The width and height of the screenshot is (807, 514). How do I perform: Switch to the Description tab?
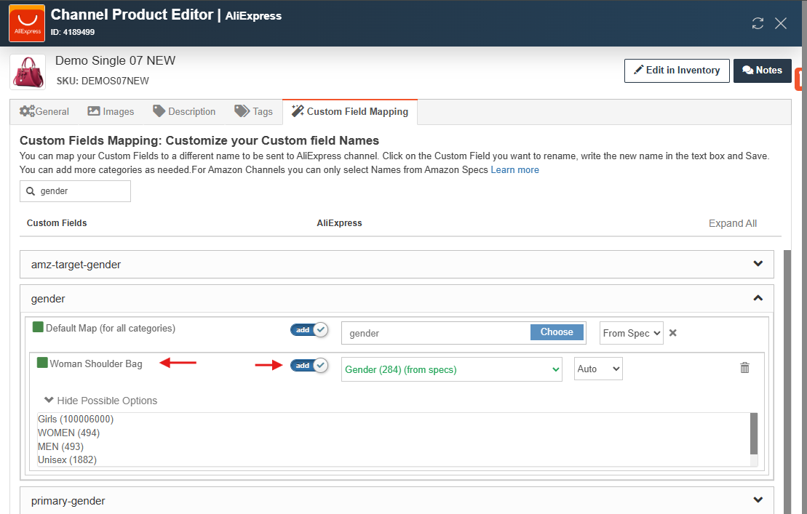[184, 111]
